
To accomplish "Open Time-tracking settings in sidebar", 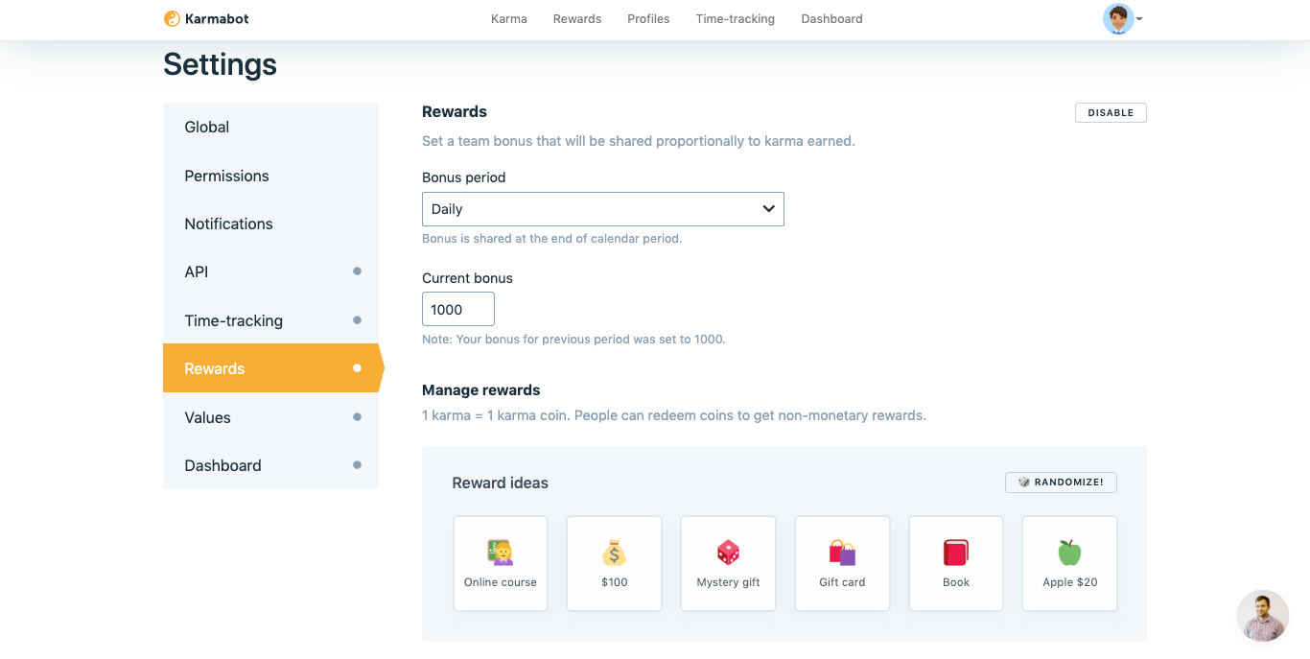I will [x=270, y=320].
